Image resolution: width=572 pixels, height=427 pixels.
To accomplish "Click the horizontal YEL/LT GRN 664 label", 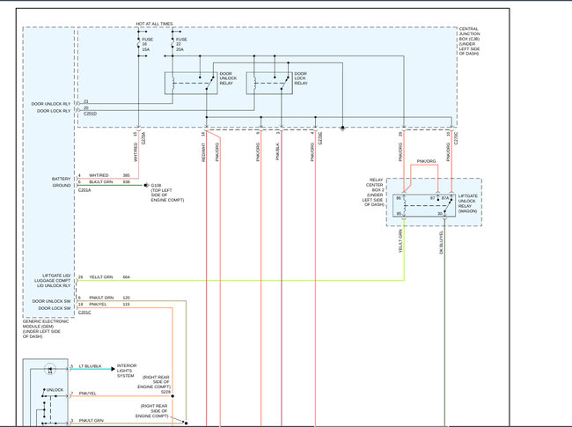I will click(x=109, y=277).
